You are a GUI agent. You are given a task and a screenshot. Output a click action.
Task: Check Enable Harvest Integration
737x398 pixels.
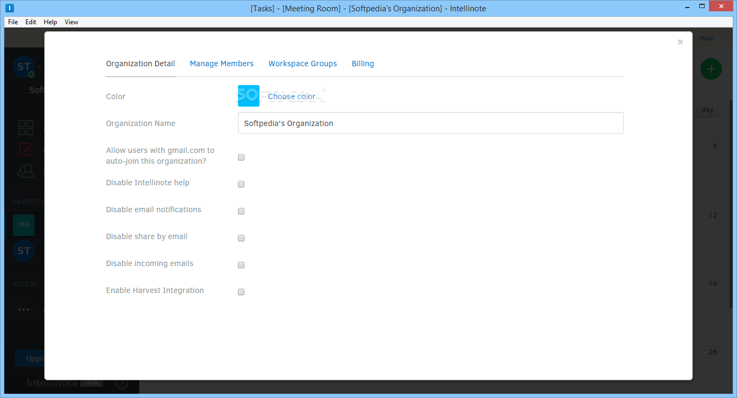pos(241,292)
